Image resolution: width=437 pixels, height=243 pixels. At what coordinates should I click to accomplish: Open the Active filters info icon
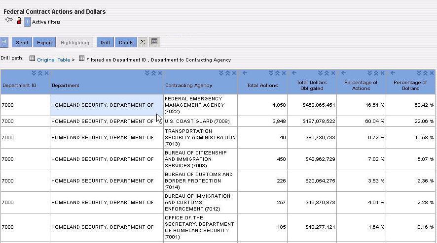[x=27, y=22]
